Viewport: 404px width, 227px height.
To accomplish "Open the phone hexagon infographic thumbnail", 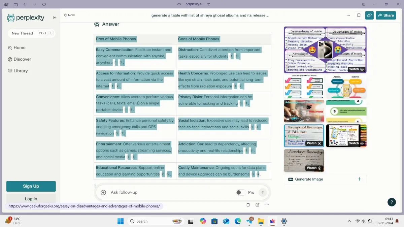I will pos(346,86).
